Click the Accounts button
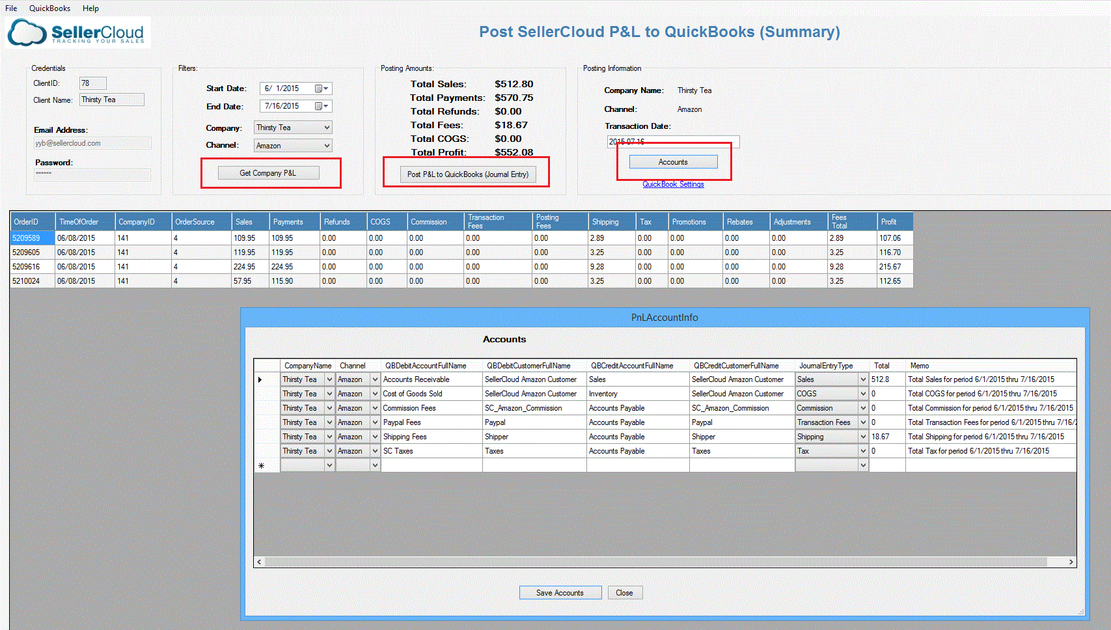This screenshot has height=630, width=1111. 673,162
